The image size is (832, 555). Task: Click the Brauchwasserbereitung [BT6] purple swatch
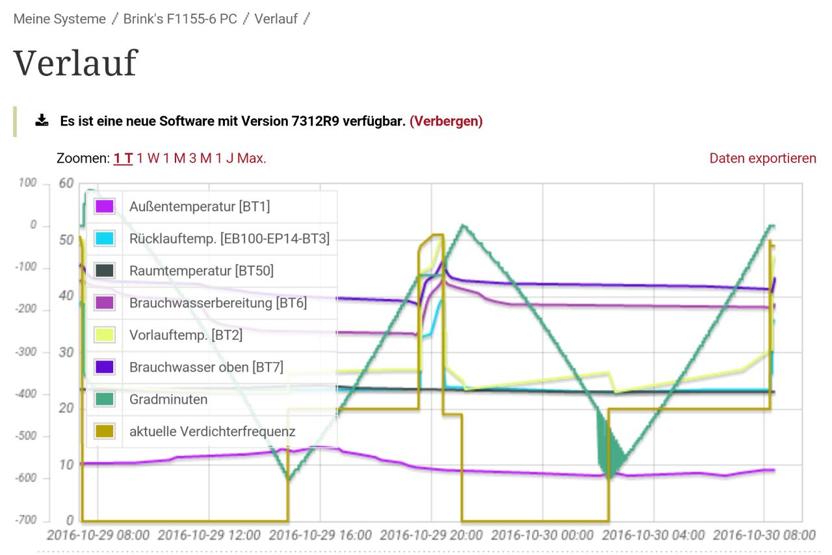(105, 303)
